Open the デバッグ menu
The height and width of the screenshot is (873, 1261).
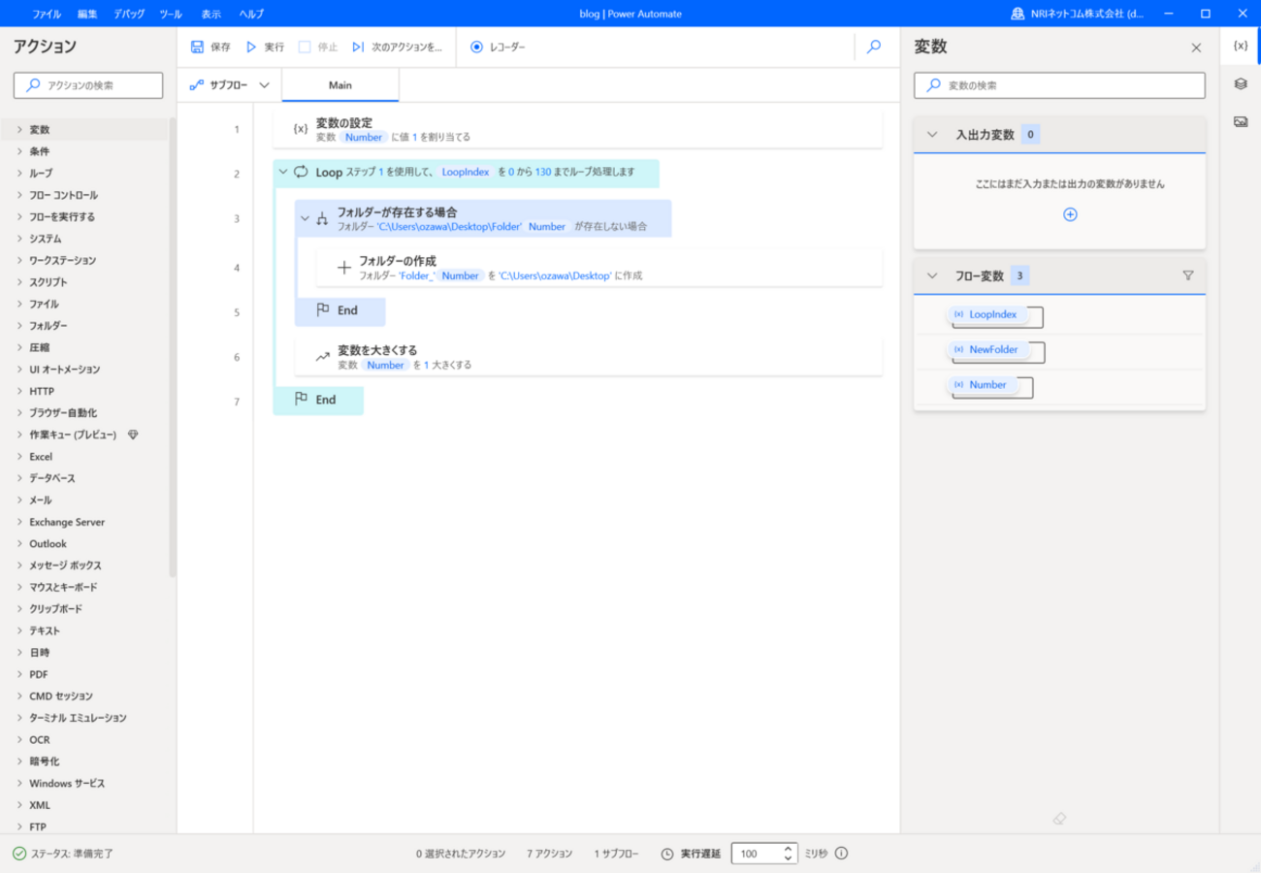pyautogui.click(x=128, y=14)
